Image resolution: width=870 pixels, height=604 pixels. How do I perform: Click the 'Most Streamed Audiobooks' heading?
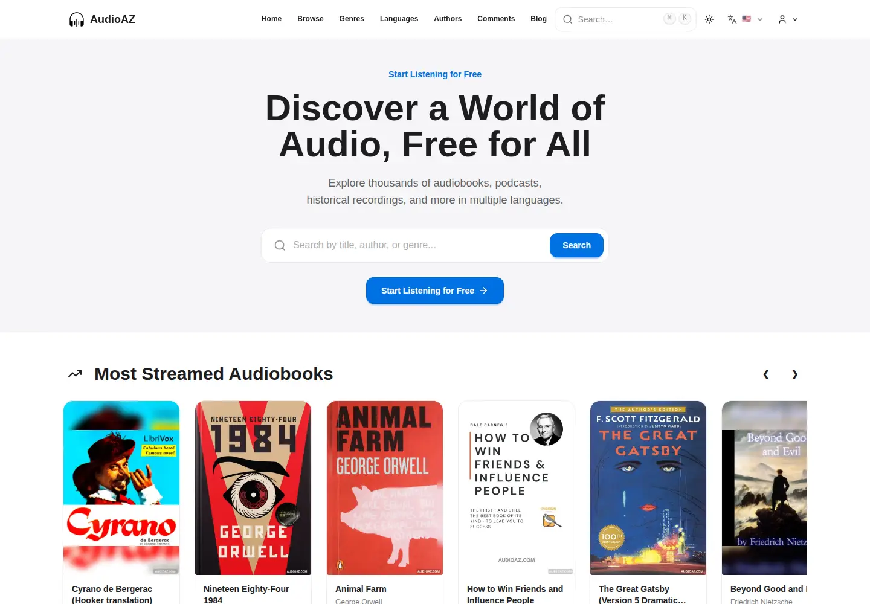[214, 374]
